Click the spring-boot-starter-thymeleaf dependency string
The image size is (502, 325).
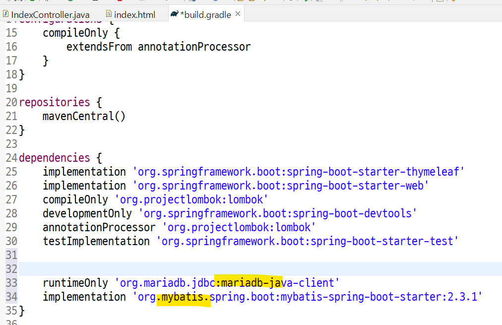pyautogui.click(x=299, y=172)
